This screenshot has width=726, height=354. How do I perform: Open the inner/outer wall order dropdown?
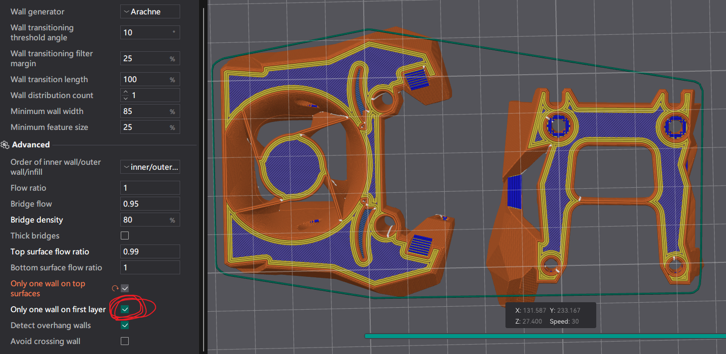150,167
